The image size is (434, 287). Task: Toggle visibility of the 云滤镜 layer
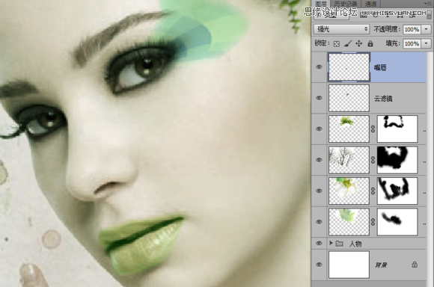tap(319, 98)
